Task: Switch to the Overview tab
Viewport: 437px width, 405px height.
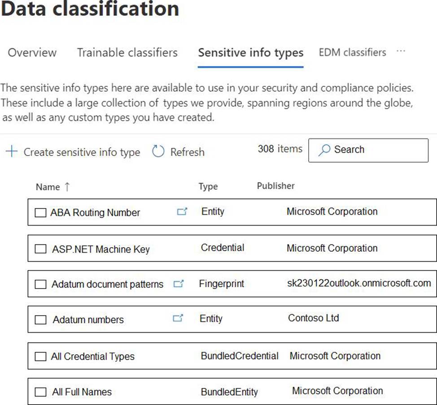Action: click(x=32, y=53)
